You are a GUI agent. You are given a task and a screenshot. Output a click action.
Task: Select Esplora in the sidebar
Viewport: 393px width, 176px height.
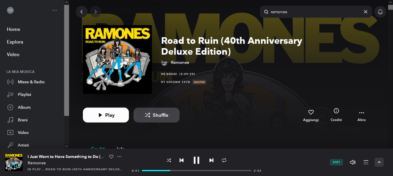click(x=15, y=42)
